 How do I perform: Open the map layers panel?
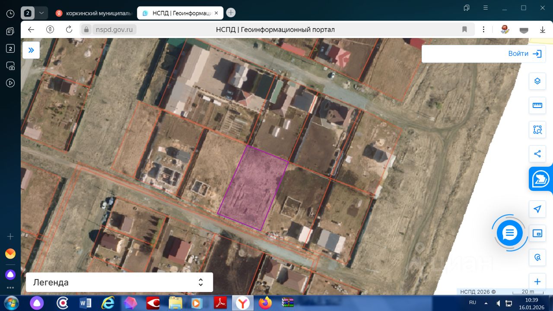click(x=537, y=81)
